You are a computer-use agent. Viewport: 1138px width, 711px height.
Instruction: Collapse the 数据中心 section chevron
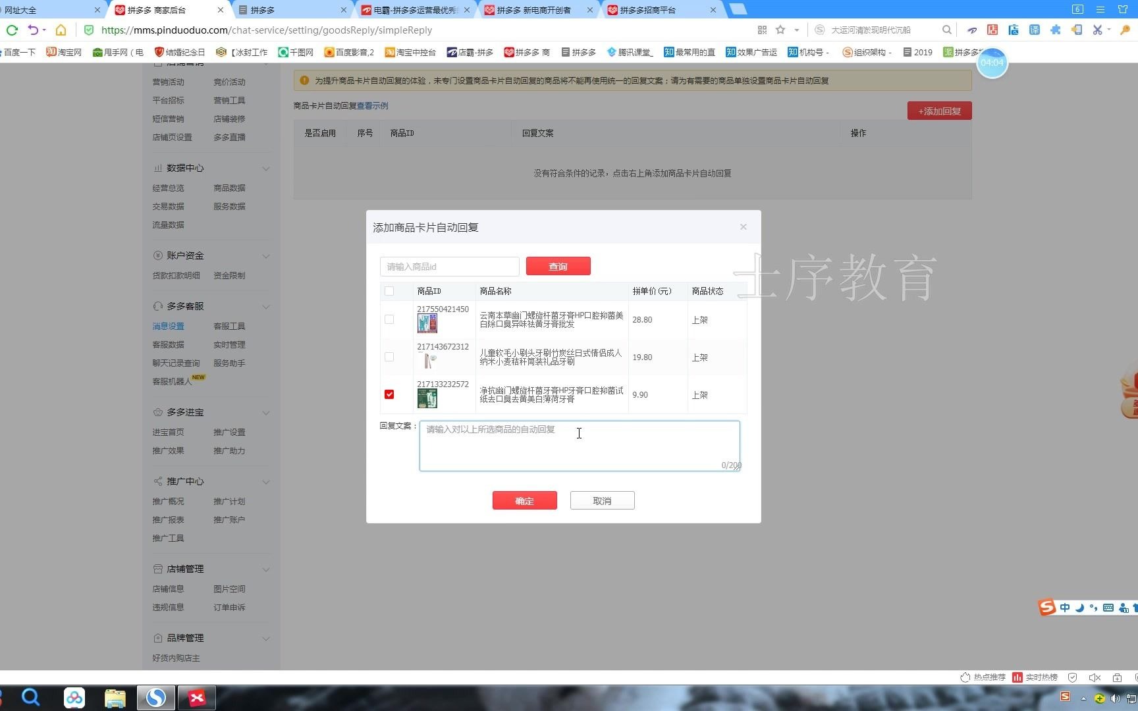pyautogui.click(x=266, y=169)
